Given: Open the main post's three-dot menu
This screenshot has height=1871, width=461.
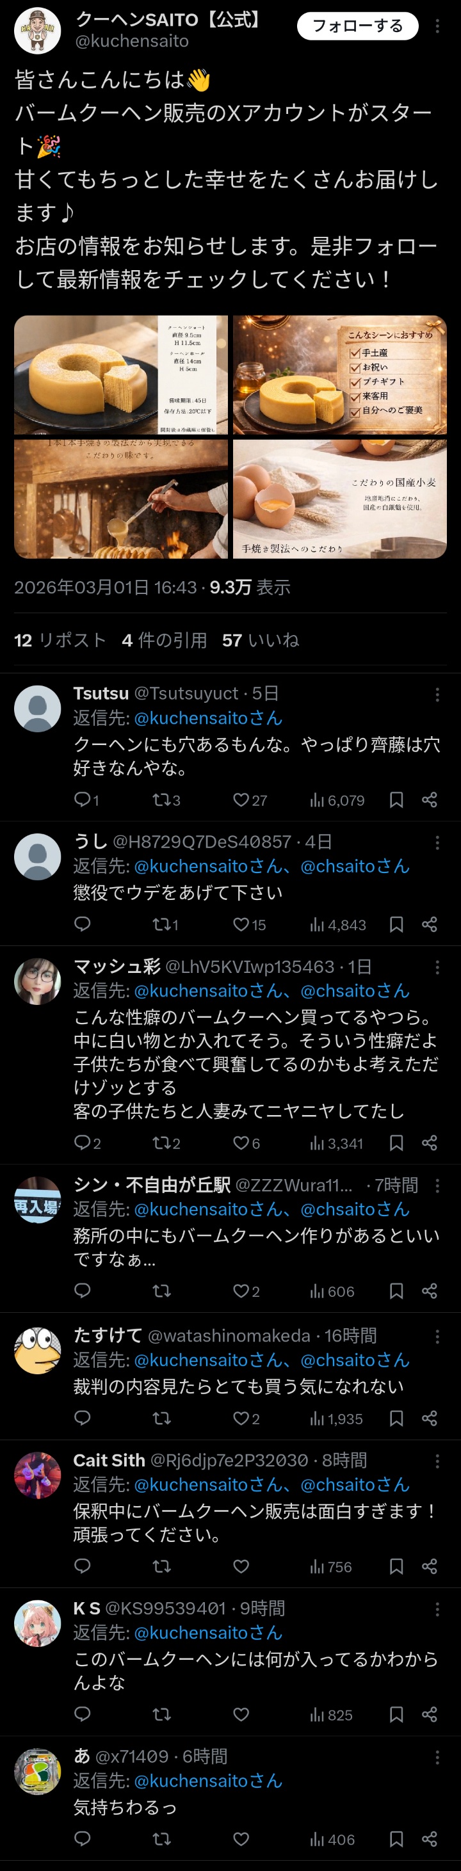Looking at the screenshot, I should coord(437,26).
